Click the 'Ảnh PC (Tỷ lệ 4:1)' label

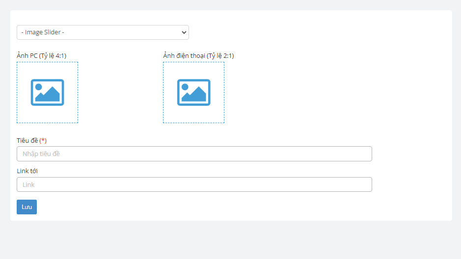click(x=41, y=55)
